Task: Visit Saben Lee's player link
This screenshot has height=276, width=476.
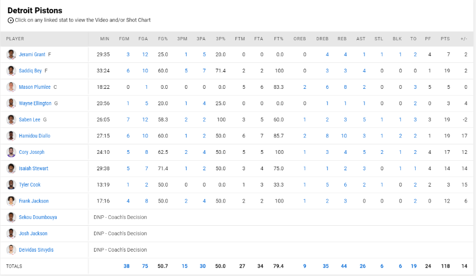Action: tap(30, 119)
